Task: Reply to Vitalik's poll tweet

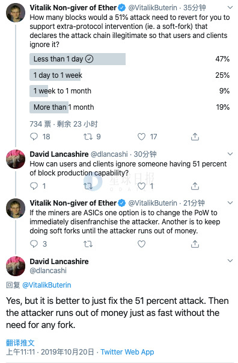Action: tap(34, 137)
